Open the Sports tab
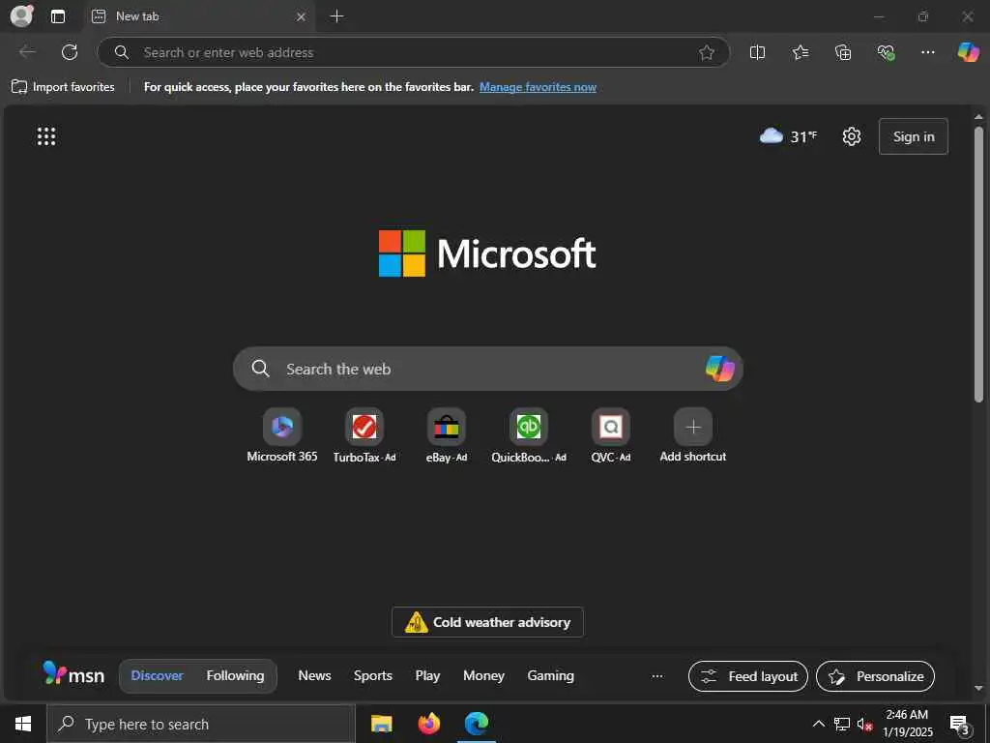 click(x=372, y=675)
